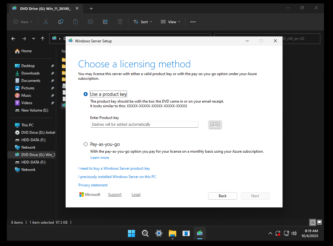The width and height of the screenshot is (333, 246).
Task: Minimize the Windows Server Setup dialog
Action: coord(247,41)
